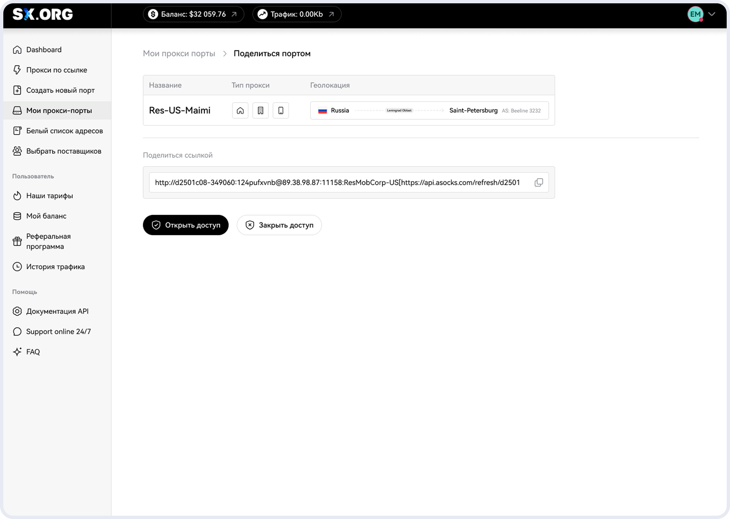Select the residential (house) proxy type icon
The height and width of the screenshot is (519, 730).
(x=240, y=111)
